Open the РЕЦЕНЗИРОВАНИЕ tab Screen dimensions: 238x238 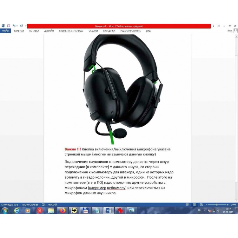click(x=130, y=31)
